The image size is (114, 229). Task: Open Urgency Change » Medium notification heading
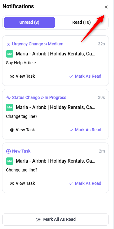coord(38,44)
